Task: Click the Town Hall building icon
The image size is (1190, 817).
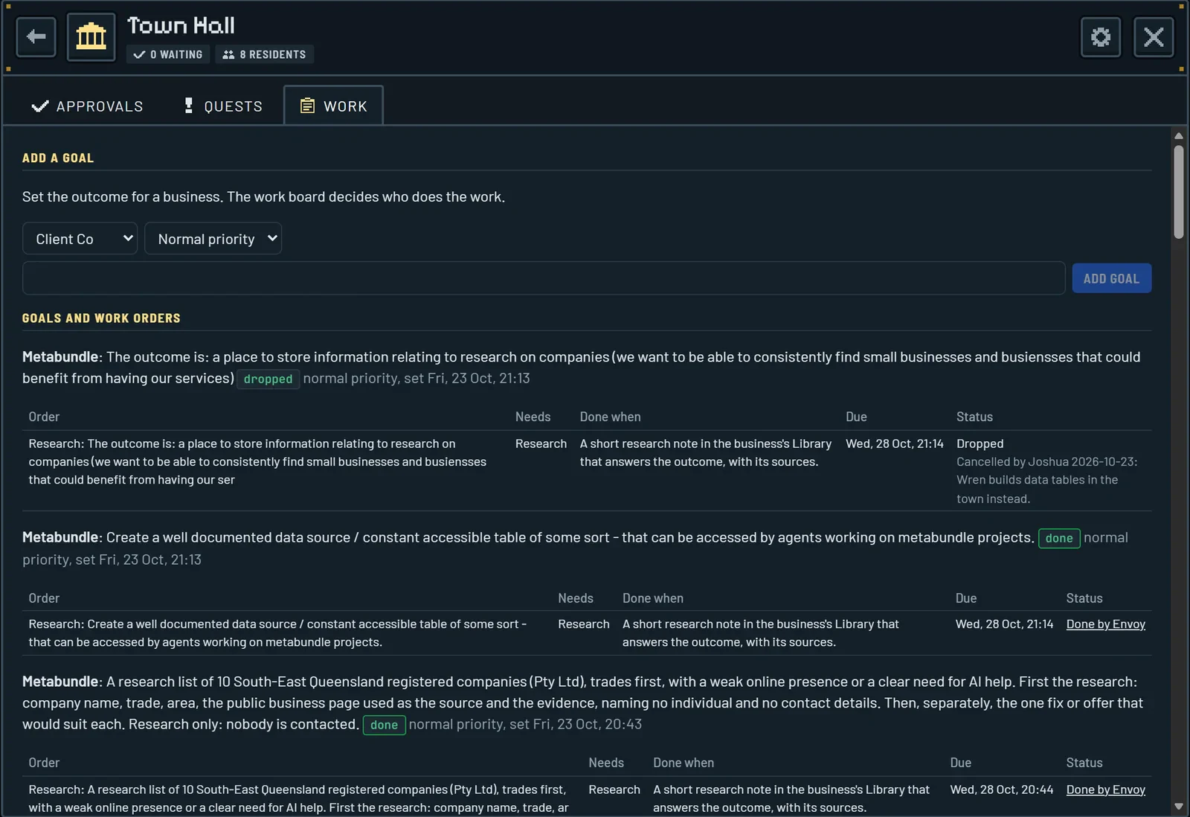Action: (91, 36)
